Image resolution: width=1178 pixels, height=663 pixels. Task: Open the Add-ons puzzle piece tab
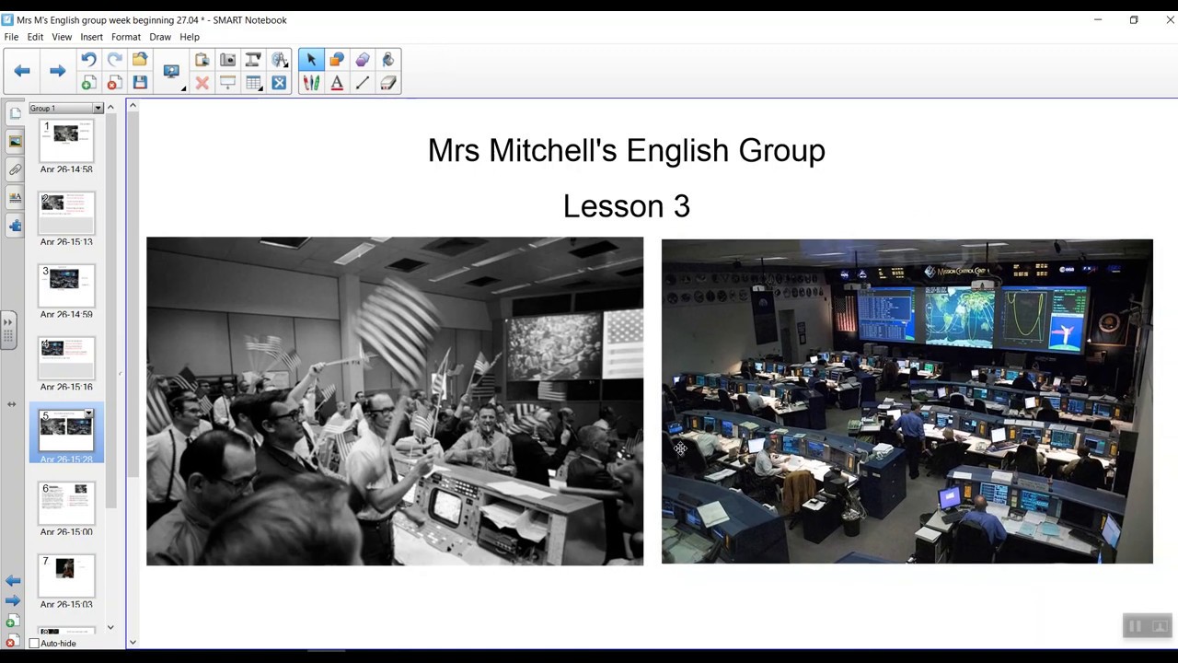(15, 226)
